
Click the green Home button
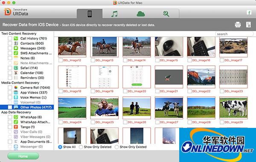tap(23, 156)
